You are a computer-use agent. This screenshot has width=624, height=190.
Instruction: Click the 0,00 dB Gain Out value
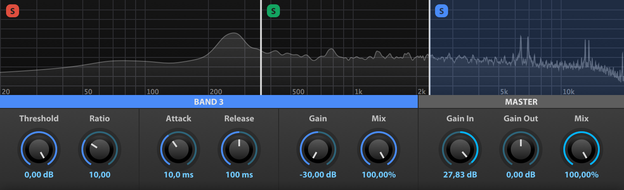521,175
